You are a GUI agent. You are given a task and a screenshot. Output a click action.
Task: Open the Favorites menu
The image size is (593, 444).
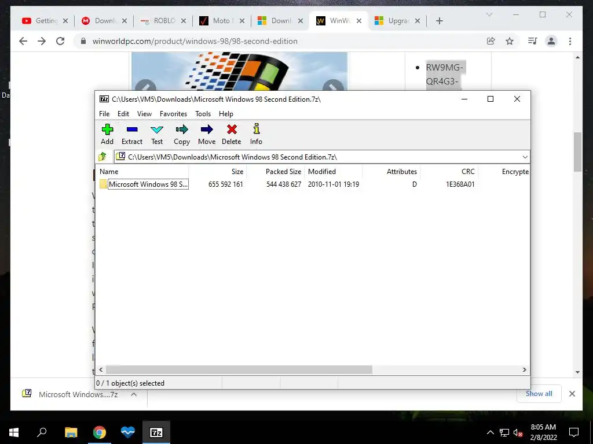click(x=173, y=114)
